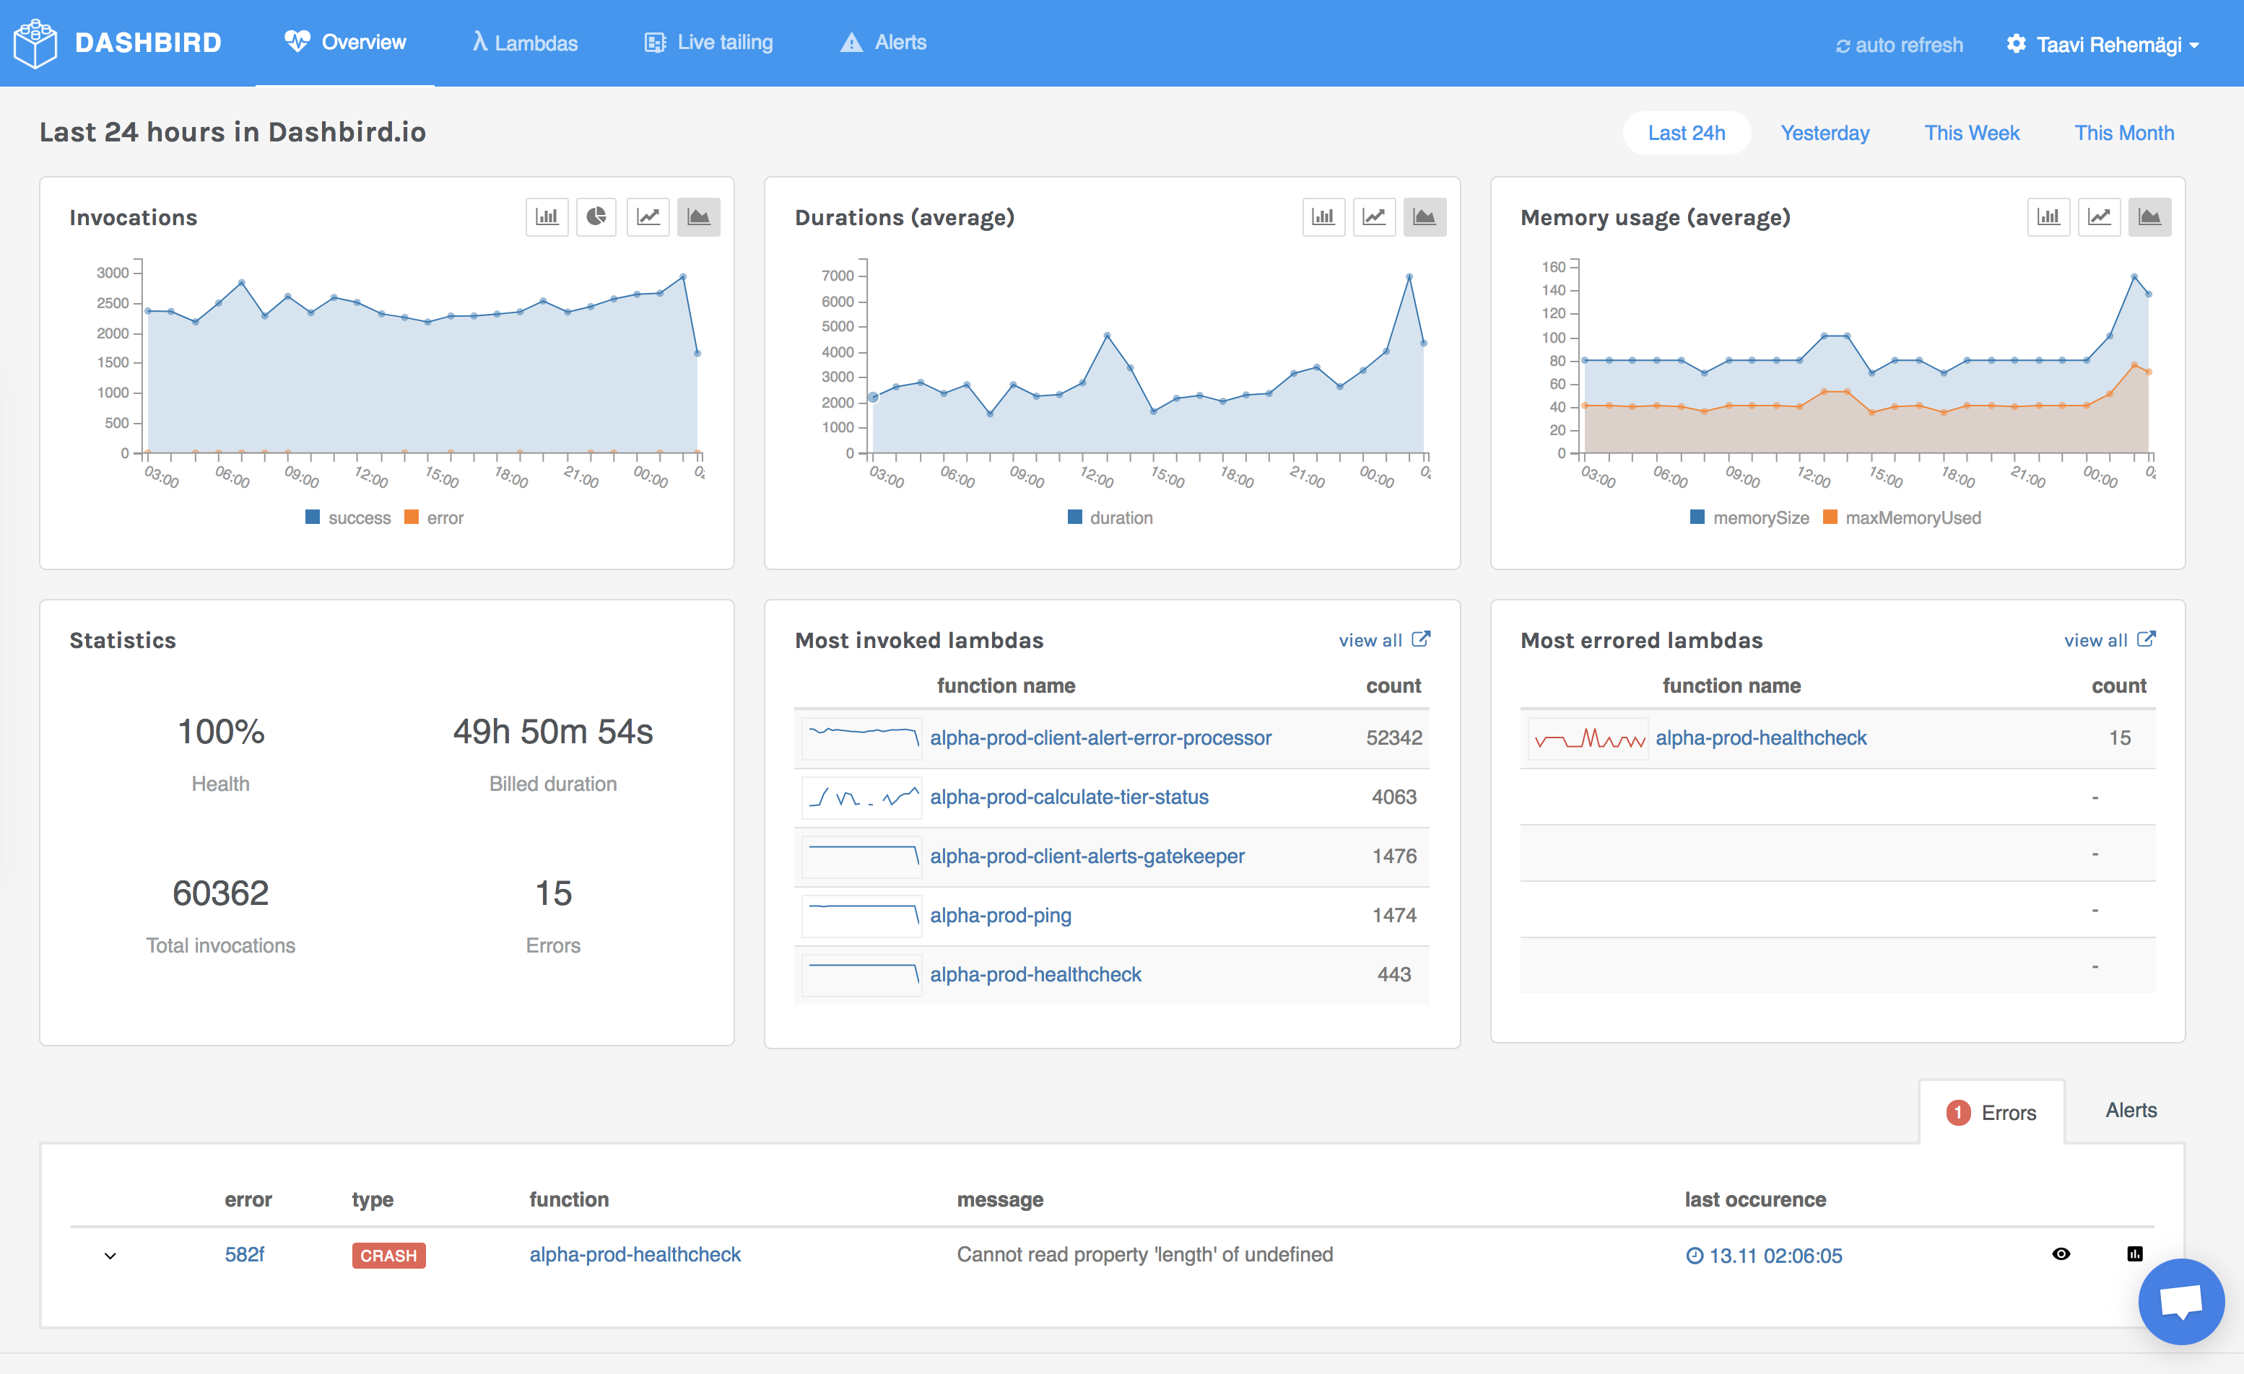Switch Durations chart to area chart
Screen dimensions: 2244x1374
pos(1425,216)
